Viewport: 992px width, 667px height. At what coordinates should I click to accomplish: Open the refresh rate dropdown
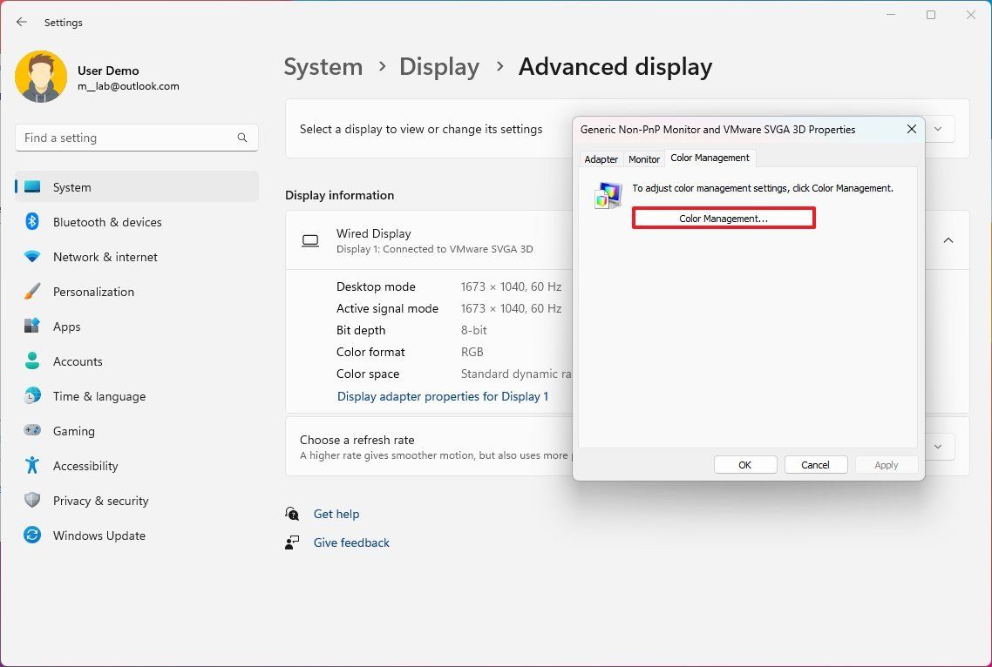click(x=939, y=447)
